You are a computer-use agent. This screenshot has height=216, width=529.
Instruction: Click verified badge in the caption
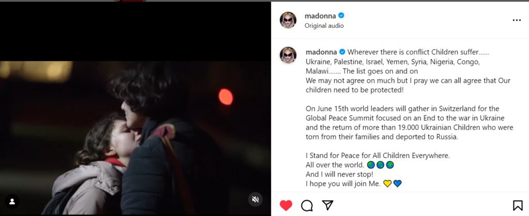[x=342, y=52]
